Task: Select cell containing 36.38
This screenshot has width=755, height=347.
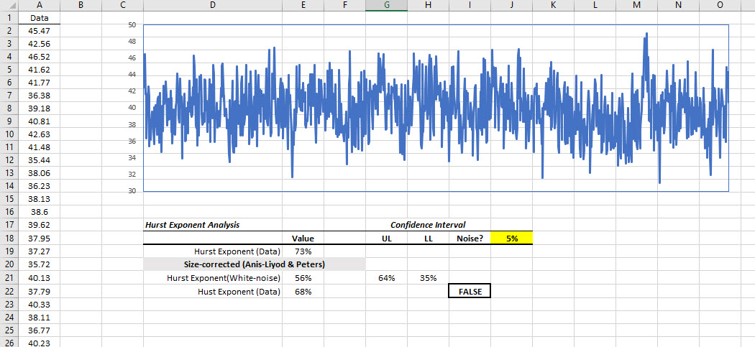Action: point(39,96)
